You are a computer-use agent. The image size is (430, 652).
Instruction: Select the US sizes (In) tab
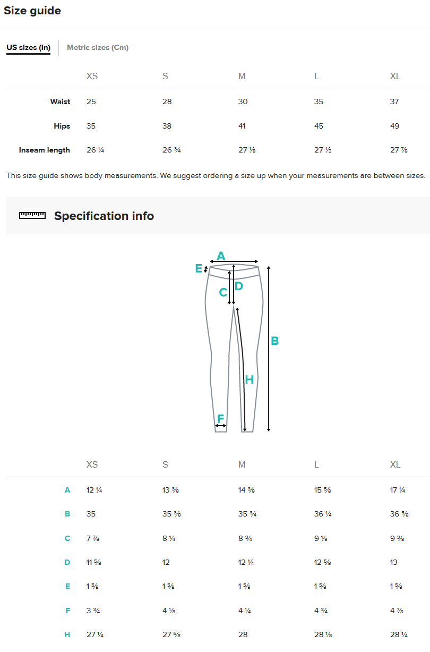(28, 47)
